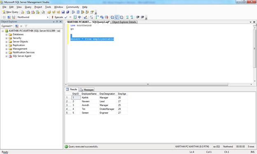Screen dimensions: 257x154
Task: Open the Connect dropdown in Object Explorer
Action: point(7,26)
